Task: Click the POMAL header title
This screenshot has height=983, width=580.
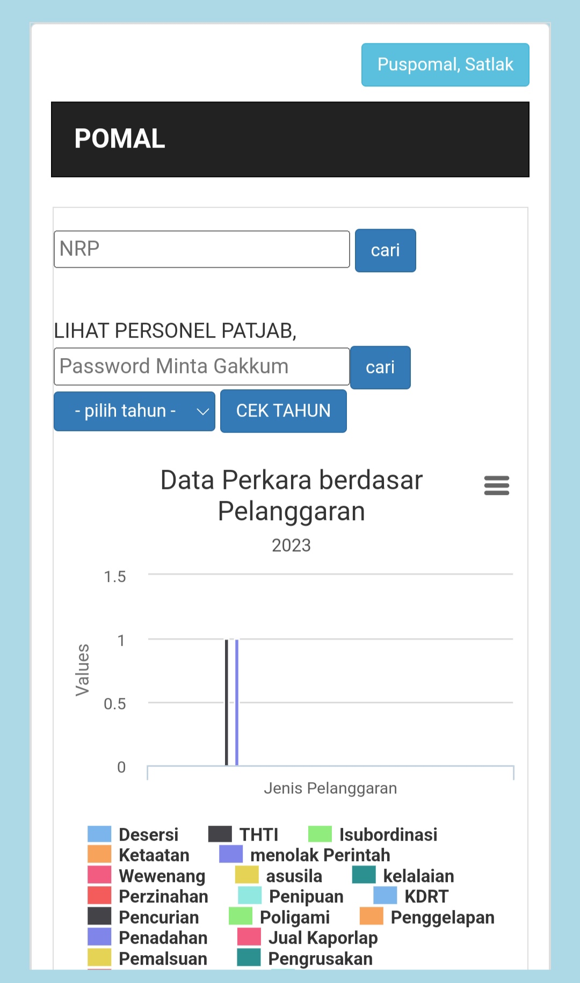Action: [x=120, y=139]
